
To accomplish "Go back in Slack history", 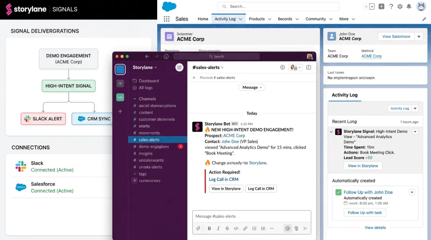I will click(147, 56).
